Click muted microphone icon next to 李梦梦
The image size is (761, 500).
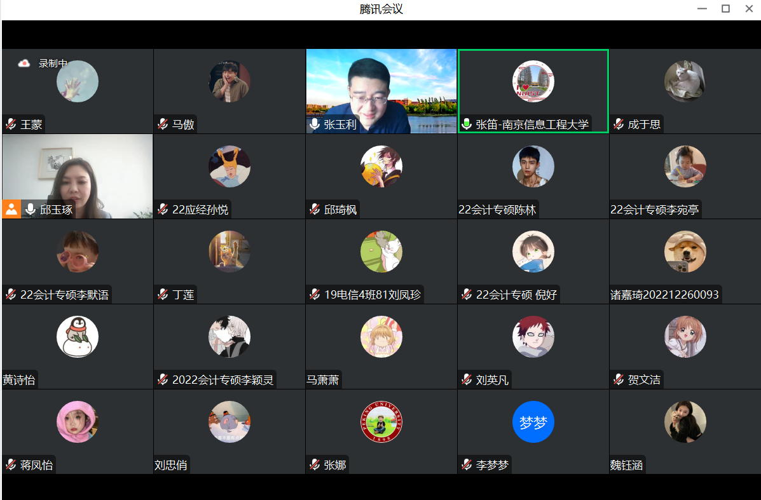(x=467, y=465)
